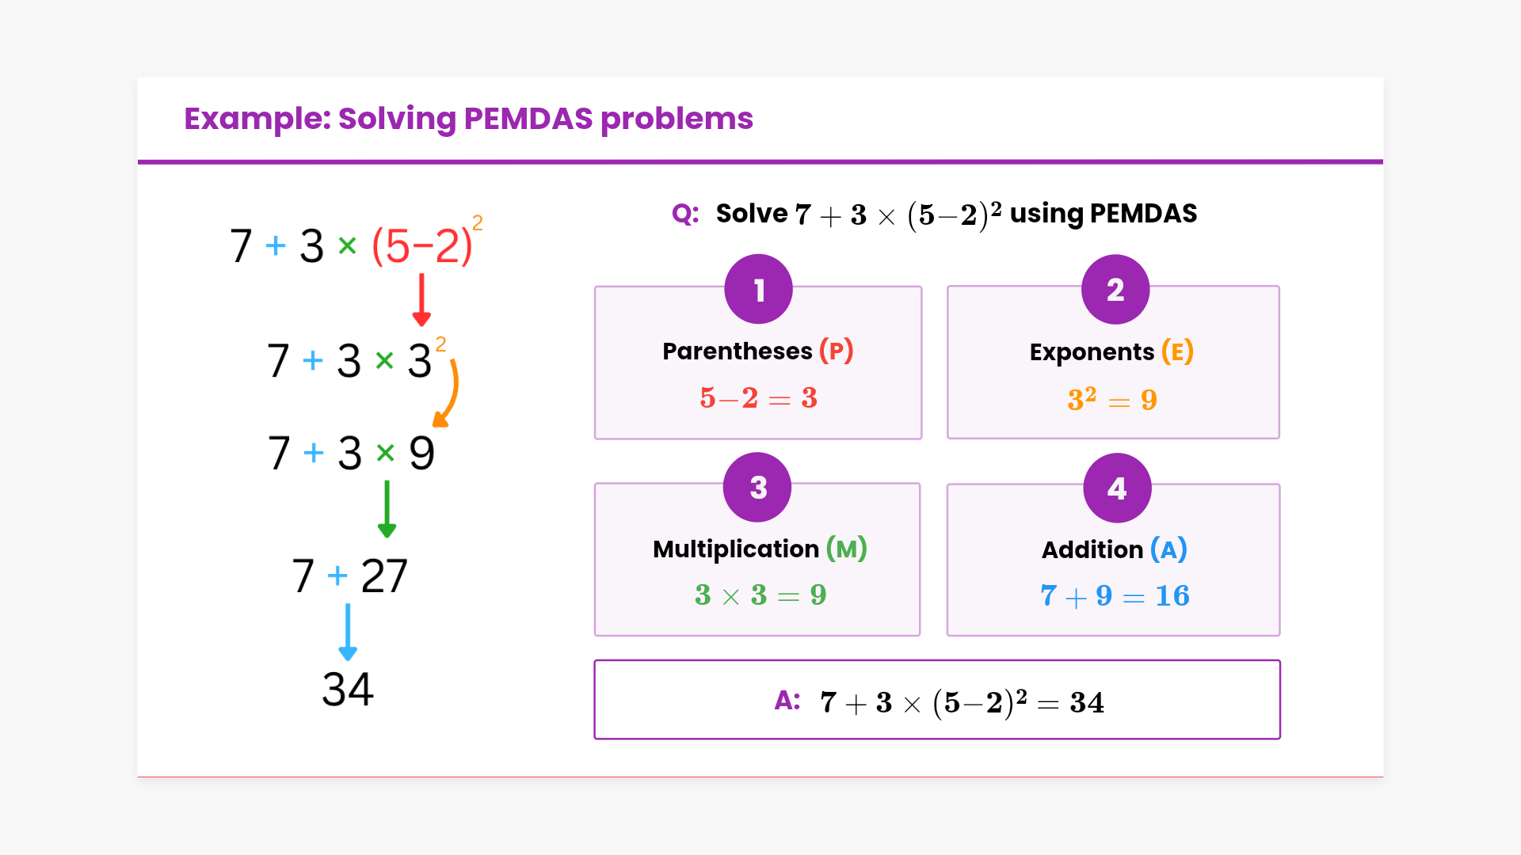Viewport: 1521px width, 855px height.
Task: Click the purple circle numbered 2
Action: pyautogui.click(x=1115, y=290)
